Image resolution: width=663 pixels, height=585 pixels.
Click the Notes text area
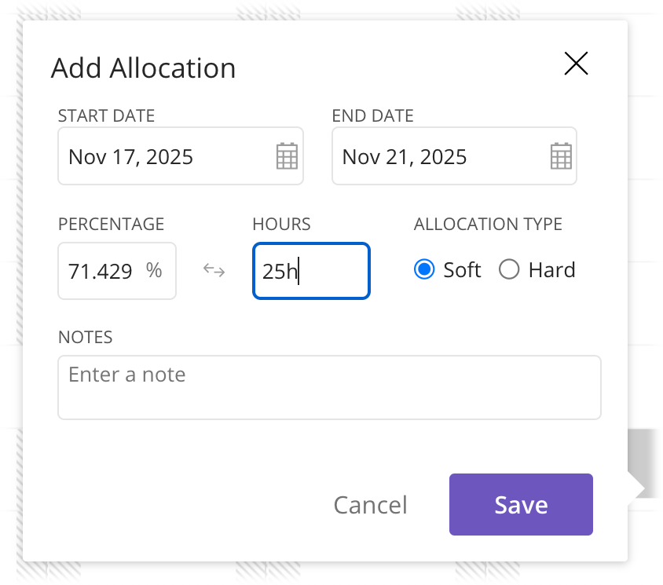coord(329,387)
